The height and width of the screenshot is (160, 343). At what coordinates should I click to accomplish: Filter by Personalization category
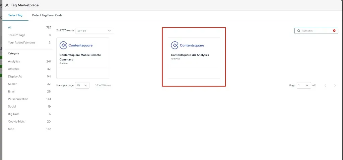[18, 99]
